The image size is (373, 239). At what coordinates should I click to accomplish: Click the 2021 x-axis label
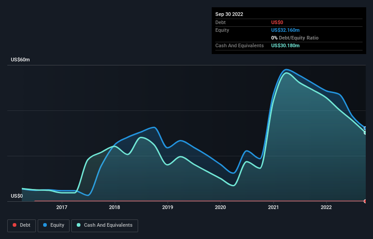click(x=274, y=207)
